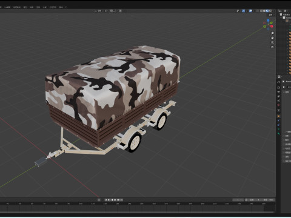Click bright red X axis on navigation gizmo
Image resolution: width=291 pixels, height=218 pixels.
(x=272, y=26)
